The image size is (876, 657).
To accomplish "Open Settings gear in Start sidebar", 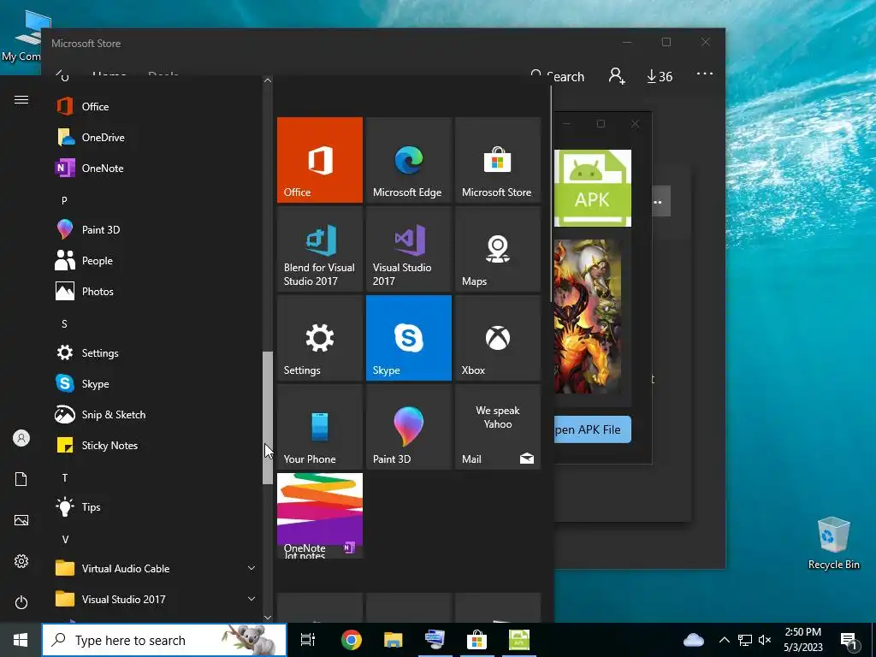I will [x=21, y=561].
